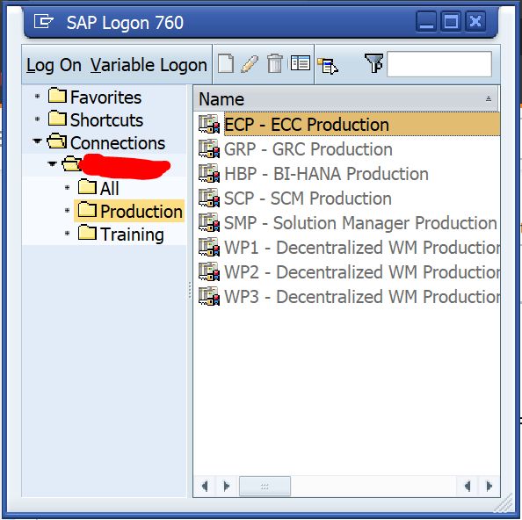The height and width of the screenshot is (520, 522).
Task: Select SMP - Solution Manager Production entry
Action: tap(360, 223)
